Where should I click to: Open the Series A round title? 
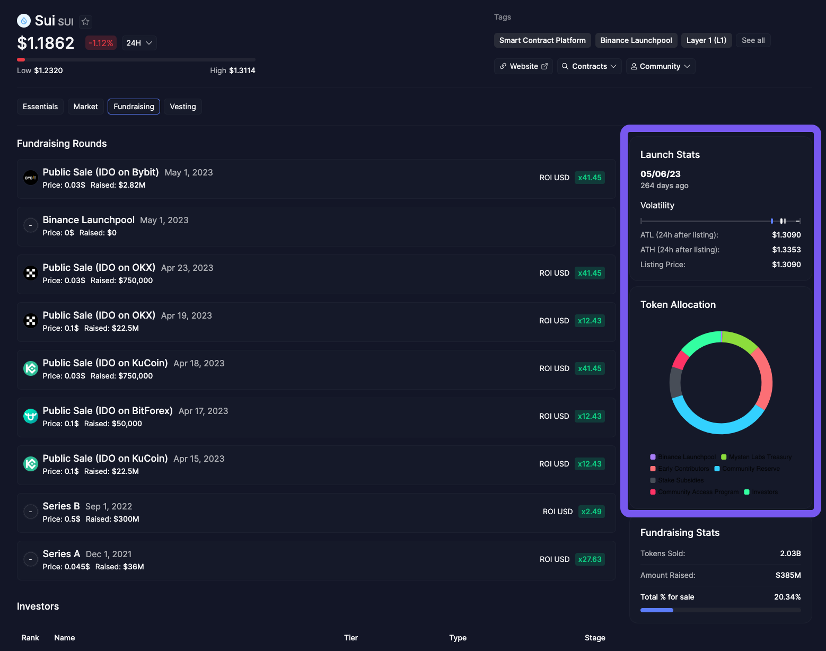click(61, 554)
